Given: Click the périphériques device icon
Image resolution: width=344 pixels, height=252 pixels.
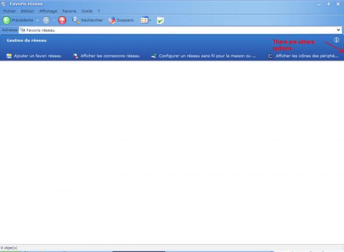Looking at the screenshot, I should pos(270,56).
